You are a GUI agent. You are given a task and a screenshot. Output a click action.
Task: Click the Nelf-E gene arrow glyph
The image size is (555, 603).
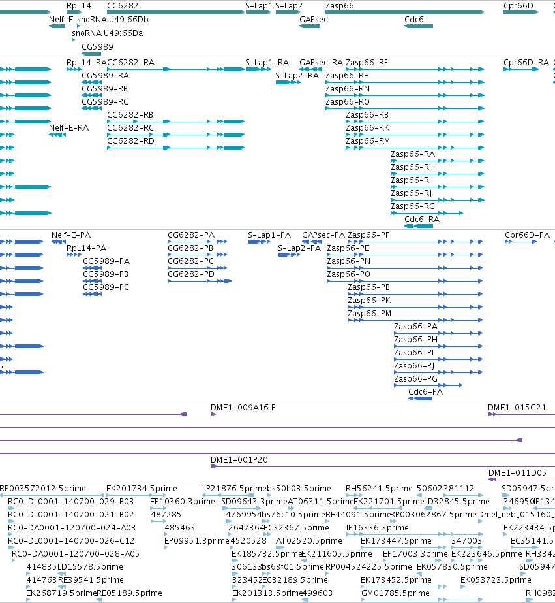[57, 26]
